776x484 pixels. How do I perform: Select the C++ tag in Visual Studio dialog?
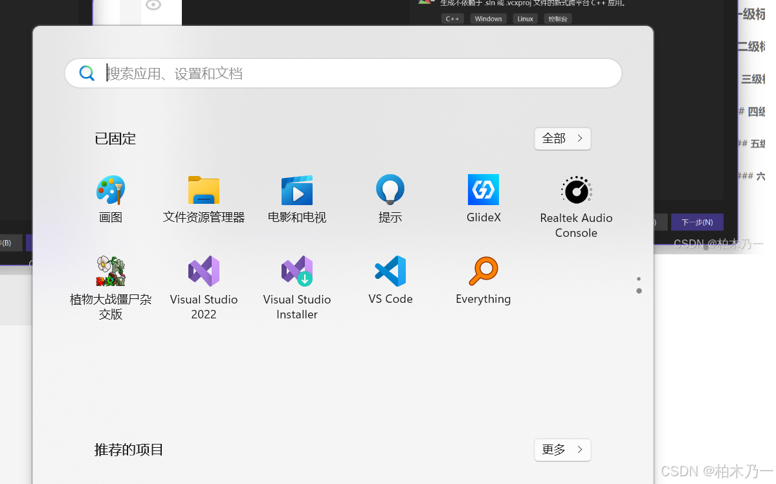pos(452,19)
